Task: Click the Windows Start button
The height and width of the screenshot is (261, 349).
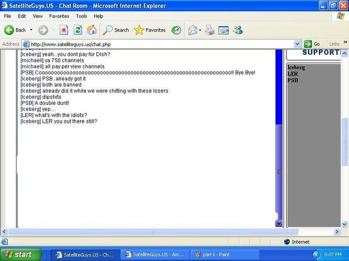Action: tap(21, 254)
